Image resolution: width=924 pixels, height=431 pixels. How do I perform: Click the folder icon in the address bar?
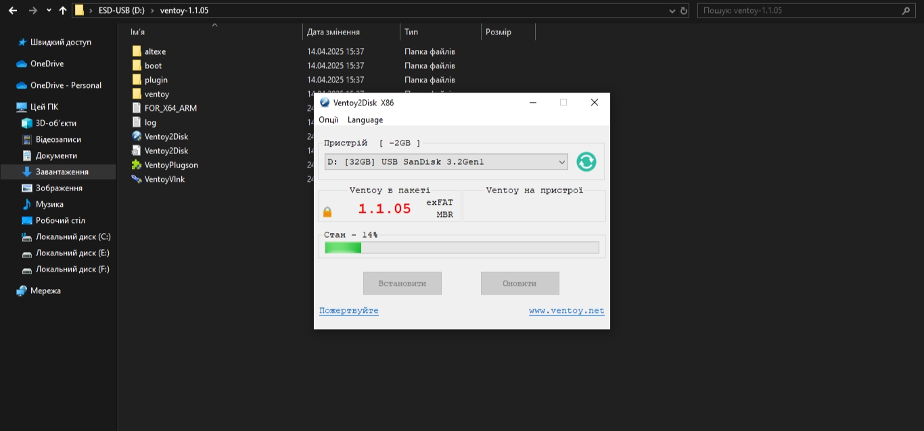pyautogui.click(x=79, y=11)
